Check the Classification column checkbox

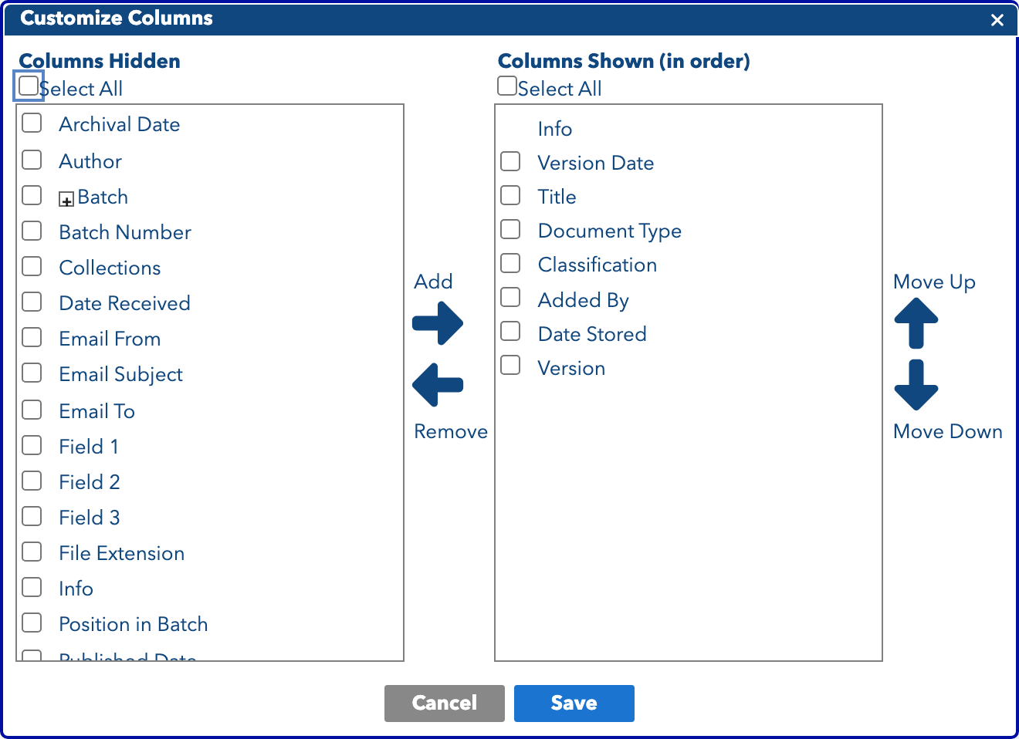point(510,264)
